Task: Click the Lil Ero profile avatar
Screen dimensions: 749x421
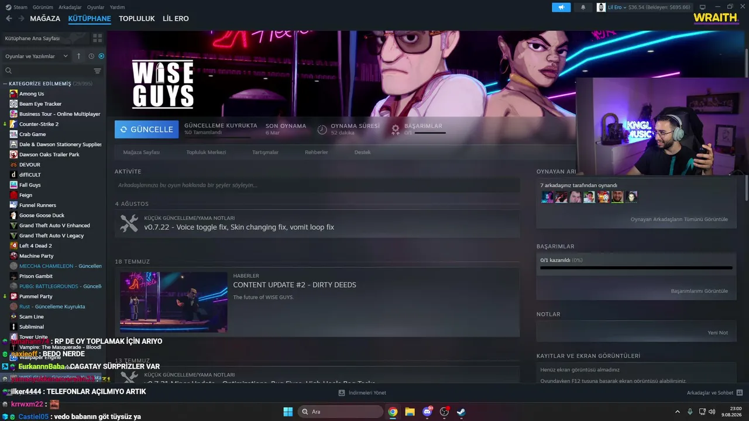Action: tap(601, 7)
